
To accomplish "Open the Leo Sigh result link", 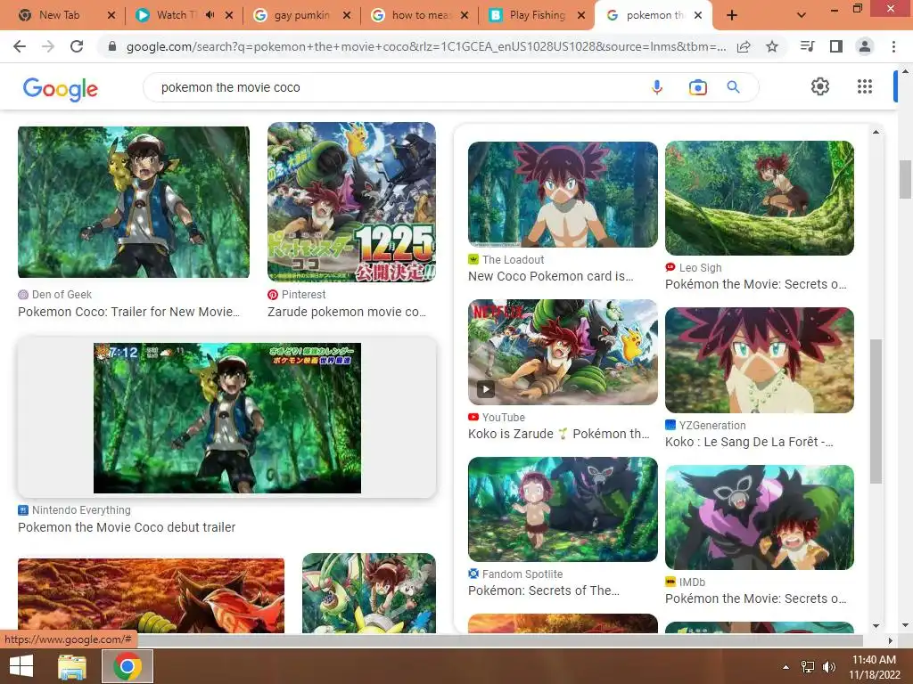I will pos(756,284).
